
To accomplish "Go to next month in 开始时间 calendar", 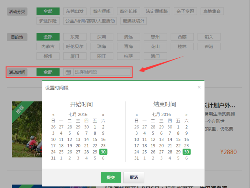I will click(x=103, y=115).
